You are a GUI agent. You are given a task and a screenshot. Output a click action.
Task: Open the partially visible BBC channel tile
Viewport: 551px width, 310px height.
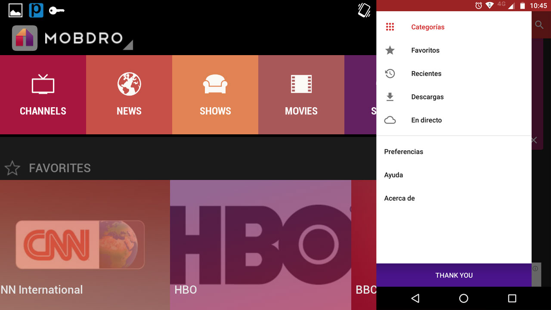[x=364, y=245]
